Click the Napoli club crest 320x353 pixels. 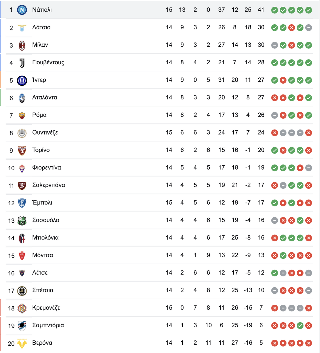tap(22, 10)
